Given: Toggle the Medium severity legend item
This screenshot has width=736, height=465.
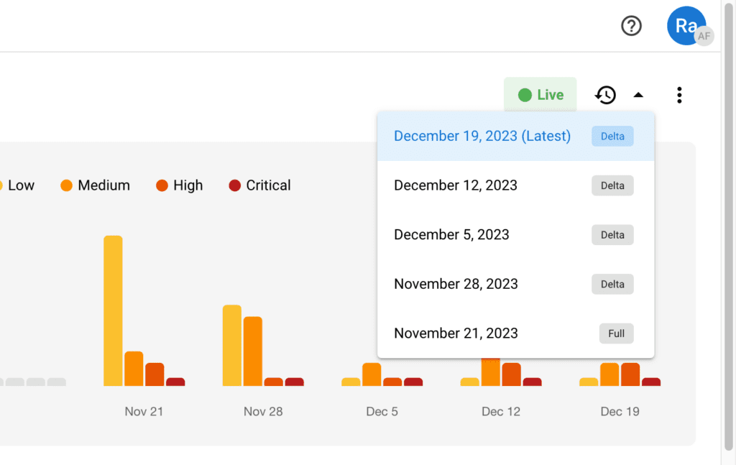Looking at the screenshot, I should point(96,185).
